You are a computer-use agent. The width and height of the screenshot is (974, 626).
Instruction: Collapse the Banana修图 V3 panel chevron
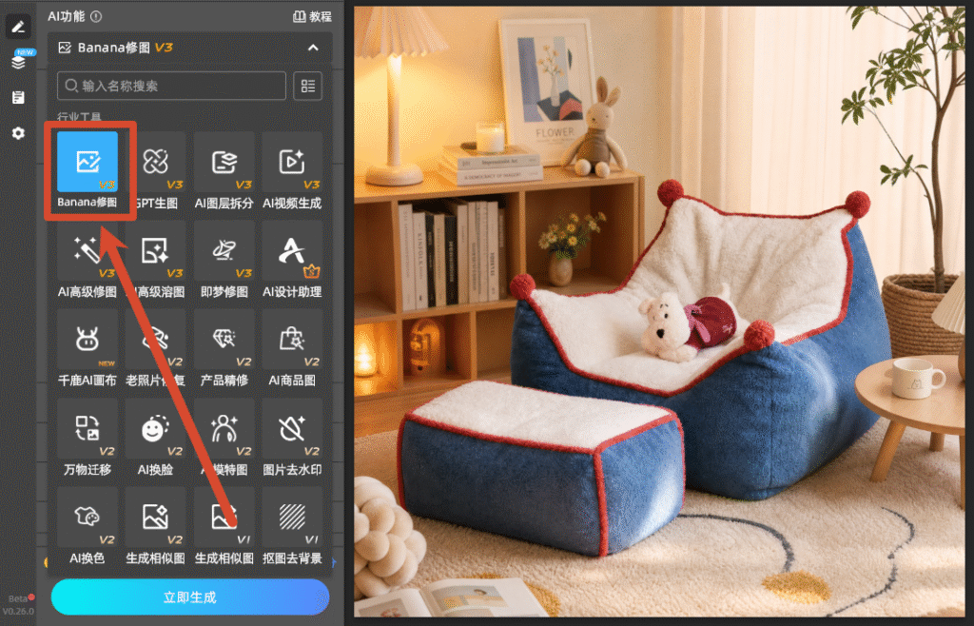313,48
